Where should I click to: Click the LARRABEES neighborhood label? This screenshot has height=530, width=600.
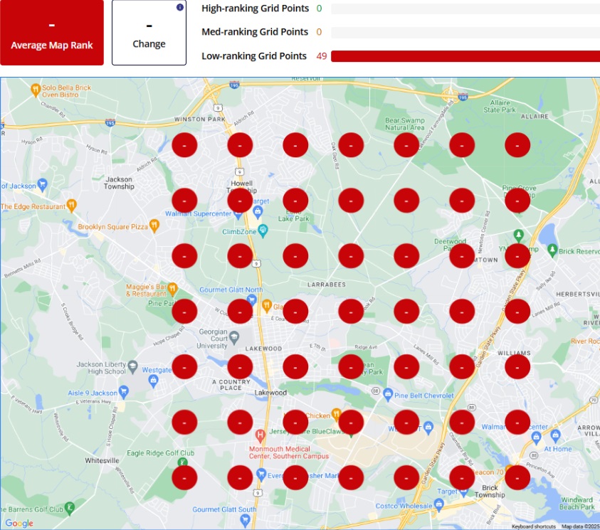(x=327, y=285)
